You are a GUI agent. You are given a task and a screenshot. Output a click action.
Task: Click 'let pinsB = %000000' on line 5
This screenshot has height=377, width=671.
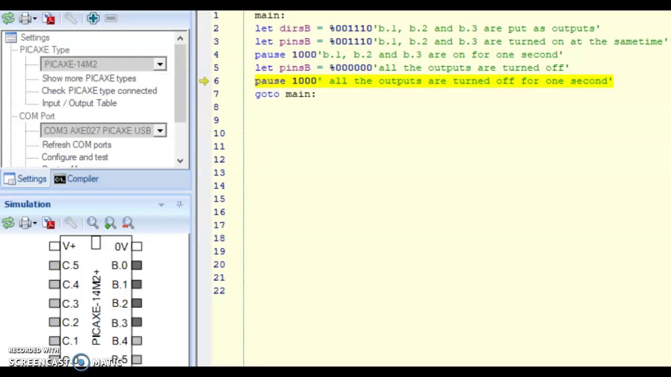(313, 68)
